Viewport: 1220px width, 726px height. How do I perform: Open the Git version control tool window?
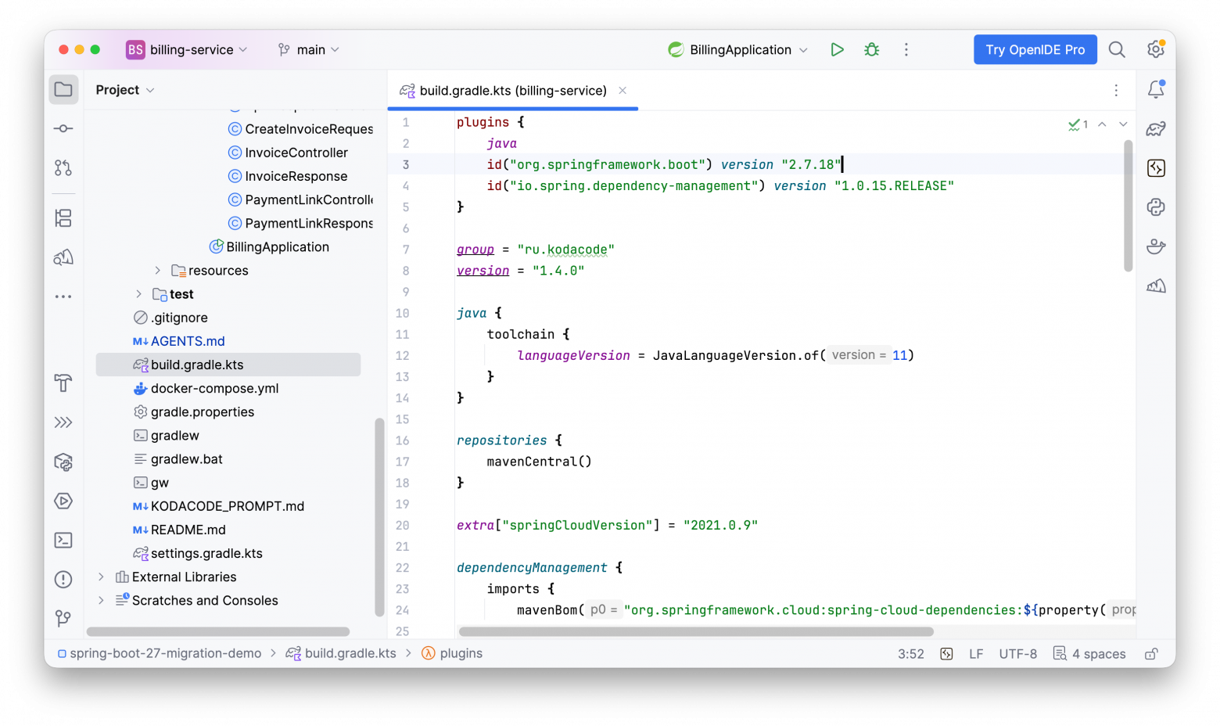[63, 618]
